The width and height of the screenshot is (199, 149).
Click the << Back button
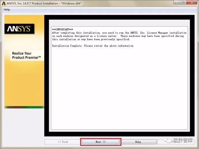(63, 142)
